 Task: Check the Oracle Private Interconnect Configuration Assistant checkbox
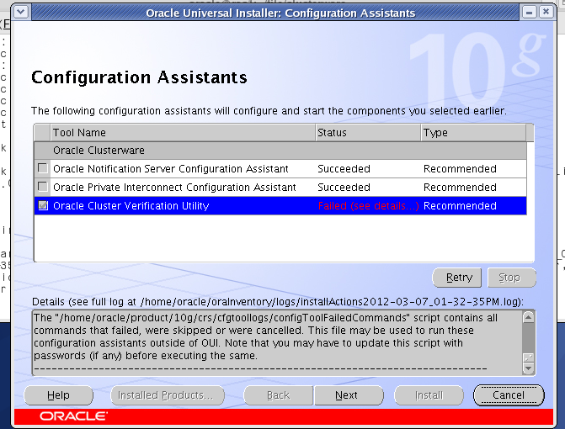pos(42,187)
